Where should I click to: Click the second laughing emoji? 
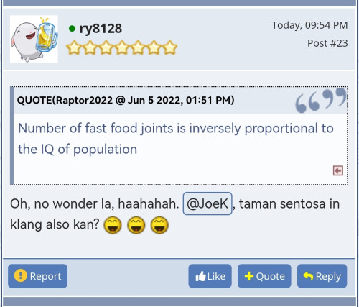[x=136, y=225]
